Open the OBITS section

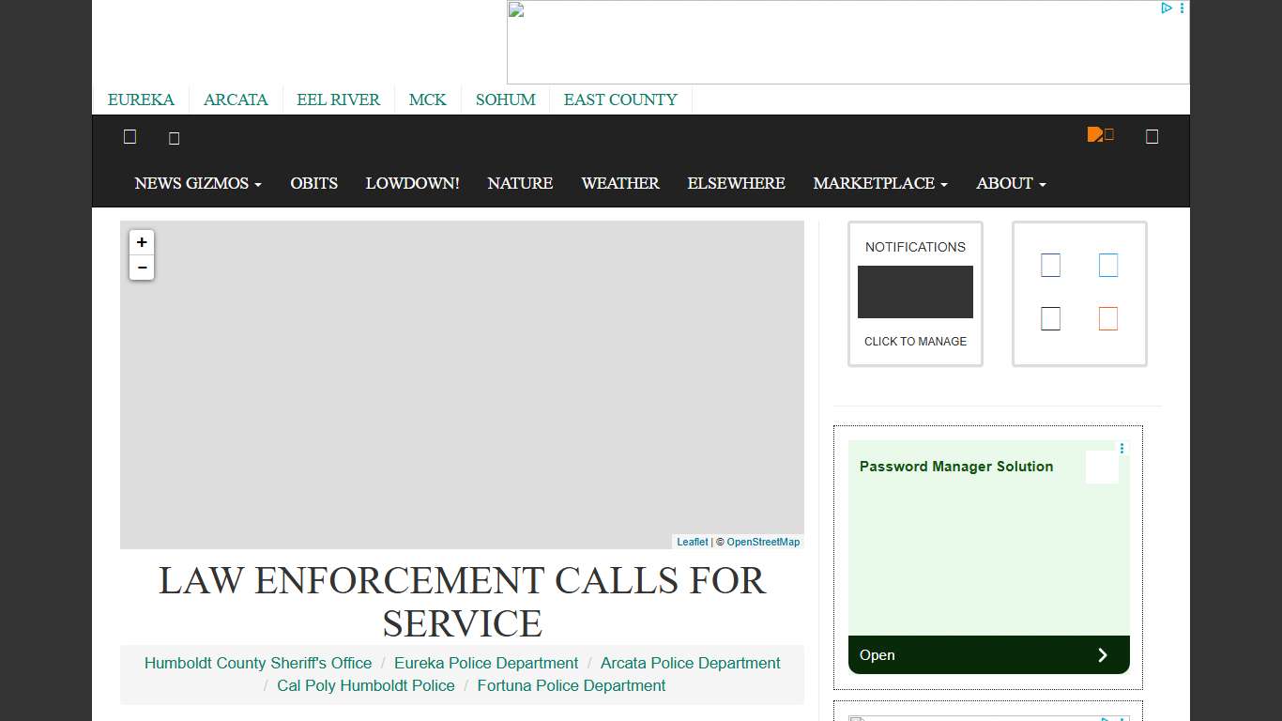[313, 183]
